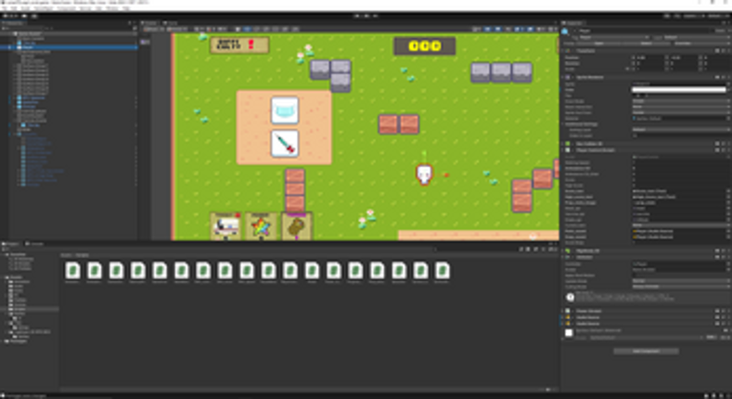Toggle the Apply Root Motion checkbox
732x399 pixels.
tap(635, 276)
